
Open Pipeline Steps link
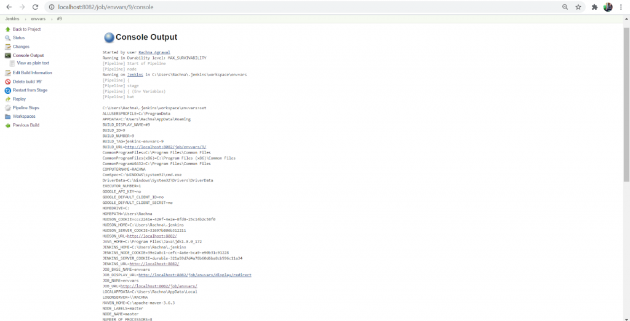[x=26, y=108]
